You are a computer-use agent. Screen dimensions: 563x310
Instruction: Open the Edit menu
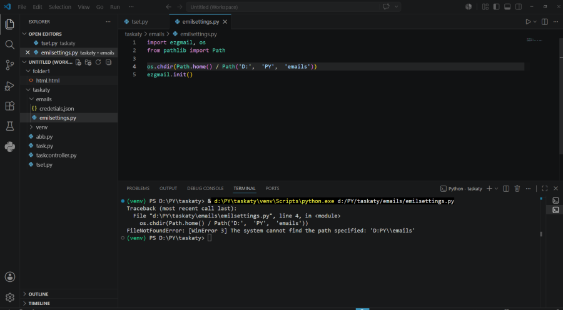[x=38, y=7]
